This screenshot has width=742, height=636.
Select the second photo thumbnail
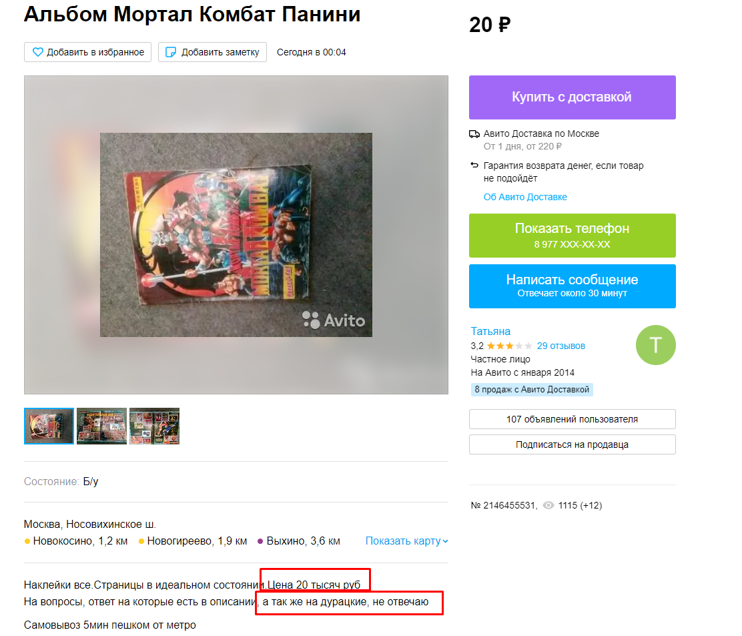[x=101, y=426]
